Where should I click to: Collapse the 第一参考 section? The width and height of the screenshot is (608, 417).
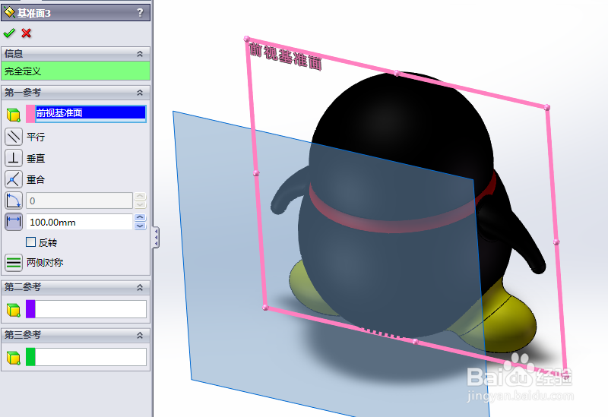pyautogui.click(x=140, y=93)
